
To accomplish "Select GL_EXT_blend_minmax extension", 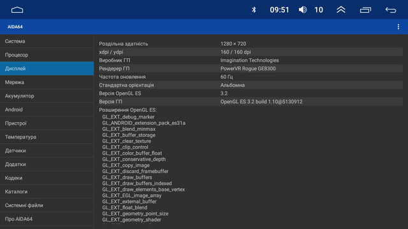I will [129, 129].
